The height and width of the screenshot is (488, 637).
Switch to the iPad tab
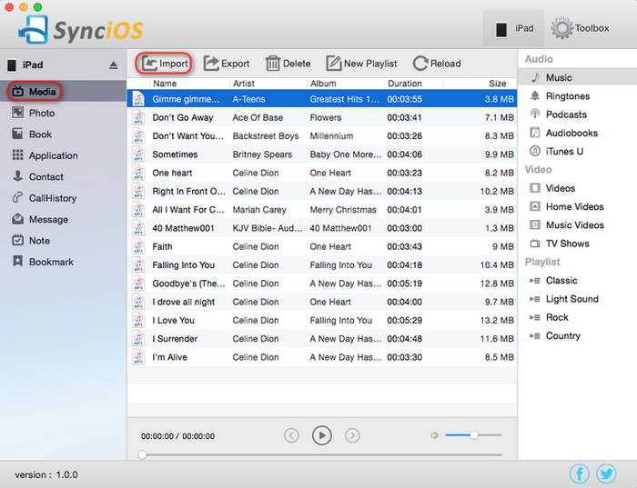point(513,28)
